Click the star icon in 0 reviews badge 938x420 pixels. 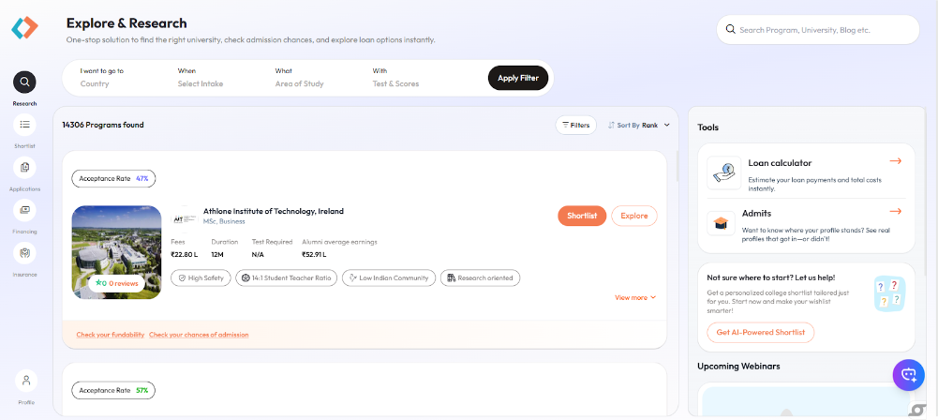pyautogui.click(x=97, y=282)
